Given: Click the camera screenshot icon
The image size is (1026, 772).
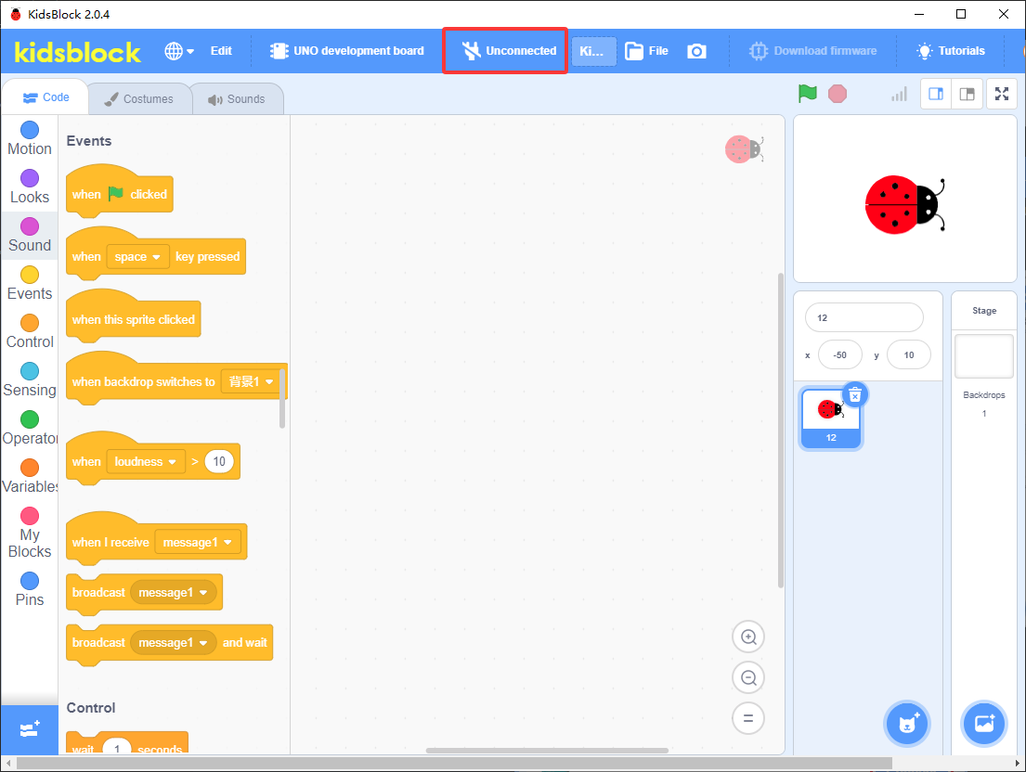Looking at the screenshot, I should (x=697, y=51).
